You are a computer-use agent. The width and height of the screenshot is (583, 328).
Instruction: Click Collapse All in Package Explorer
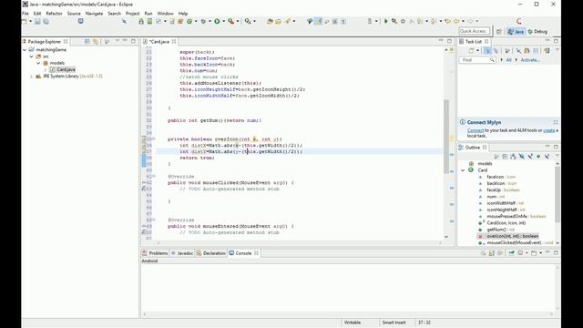(87, 41)
